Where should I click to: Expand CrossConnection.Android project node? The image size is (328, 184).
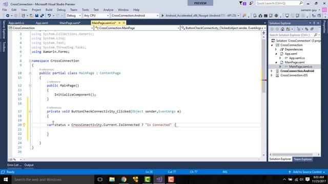coord(272,71)
